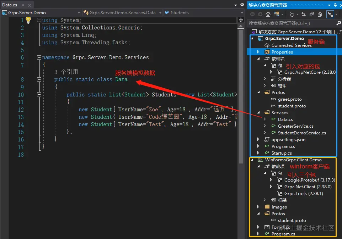Select the solution 'Grpc.Server.Demo' root node
Screen dimensions: 342x239
coord(296,32)
